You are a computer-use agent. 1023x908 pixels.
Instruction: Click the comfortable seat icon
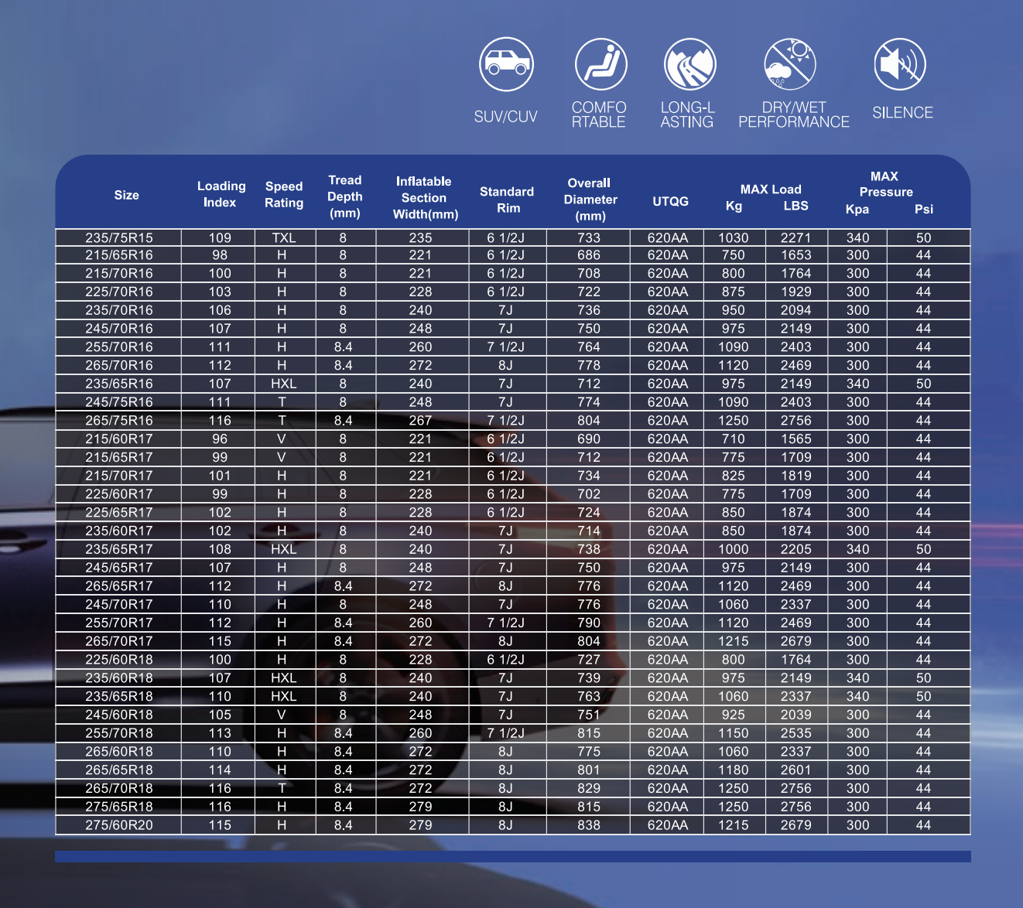click(600, 64)
